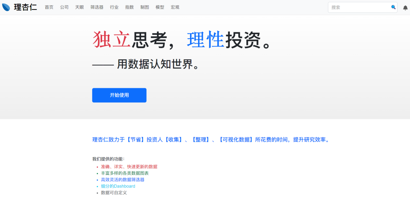Open the 模型 menu item
Image resolution: width=410 pixels, height=198 pixels.
[160, 7]
